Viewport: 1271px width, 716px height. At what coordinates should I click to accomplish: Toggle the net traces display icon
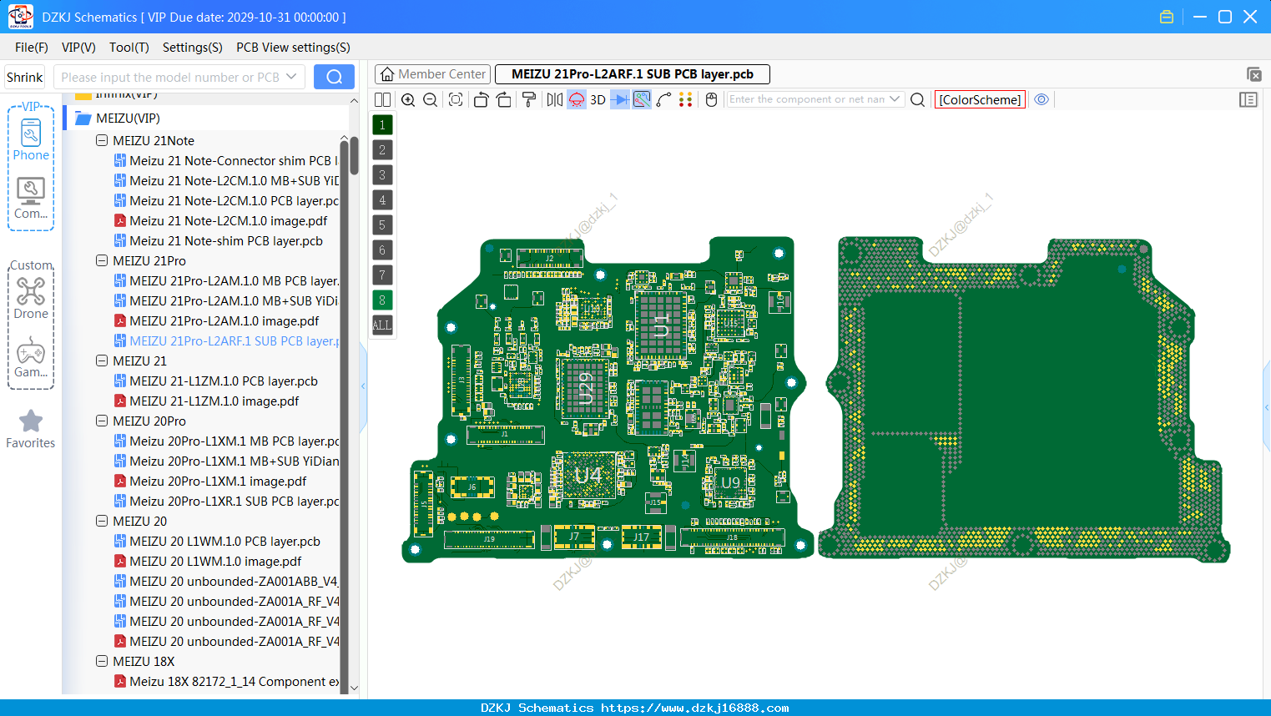[x=642, y=99]
